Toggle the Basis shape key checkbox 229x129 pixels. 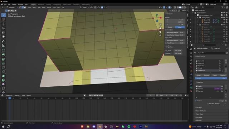222,86
